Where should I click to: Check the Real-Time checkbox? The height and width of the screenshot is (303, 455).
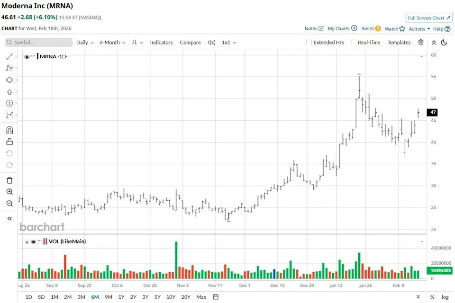tap(353, 43)
